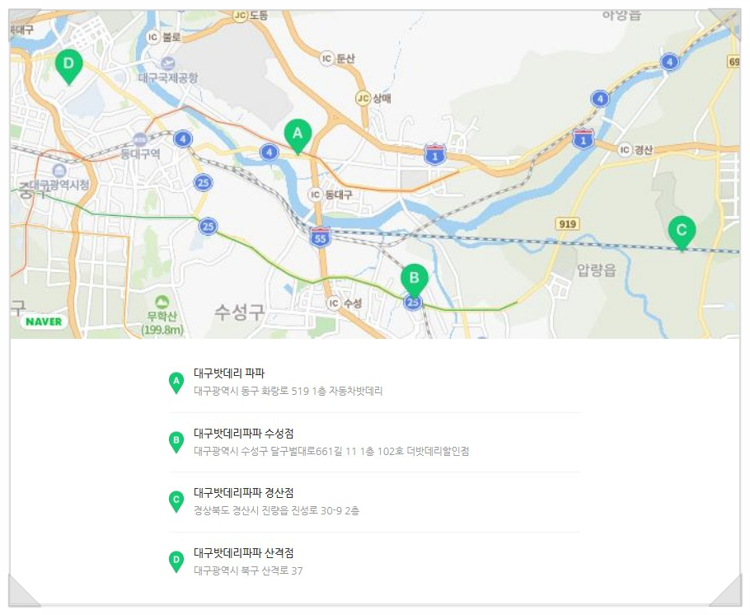Click map marker C near 압량읍

coord(682,233)
